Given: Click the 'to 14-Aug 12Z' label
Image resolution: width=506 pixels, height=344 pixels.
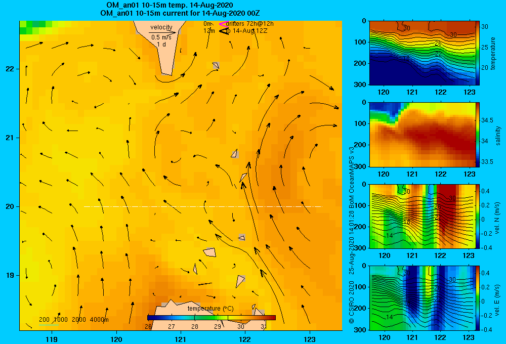Looking at the screenshot, I should [246, 31].
